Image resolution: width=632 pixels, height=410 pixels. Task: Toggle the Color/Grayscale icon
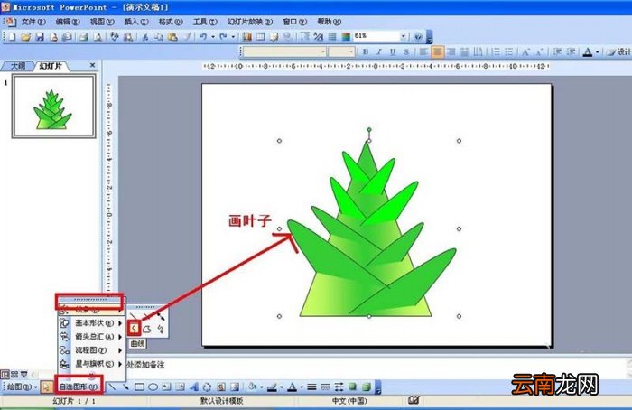(x=346, y=37)
